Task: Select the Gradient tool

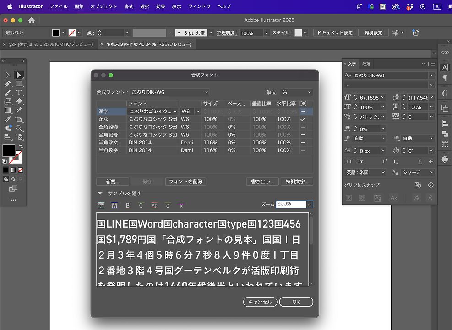Action: [8, 111]
